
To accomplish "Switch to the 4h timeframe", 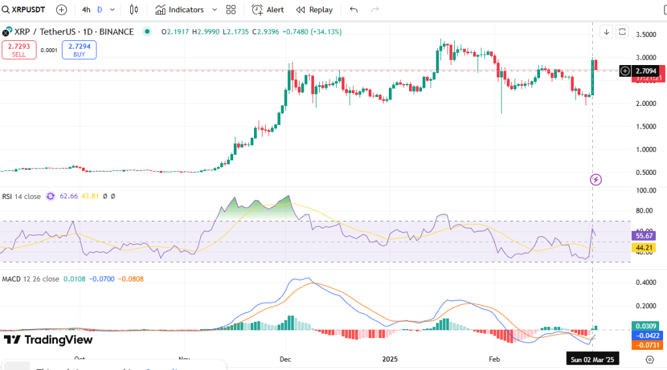I will pos(86,10).
